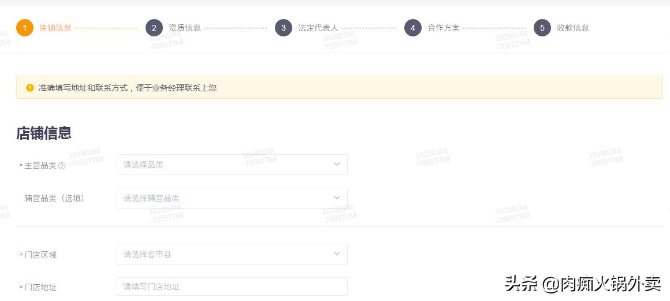Image resolution: width=670 pixels, height=301 pixels.
Task: Click the help icon beside 主营品类
Action: (x=62, y=166)
